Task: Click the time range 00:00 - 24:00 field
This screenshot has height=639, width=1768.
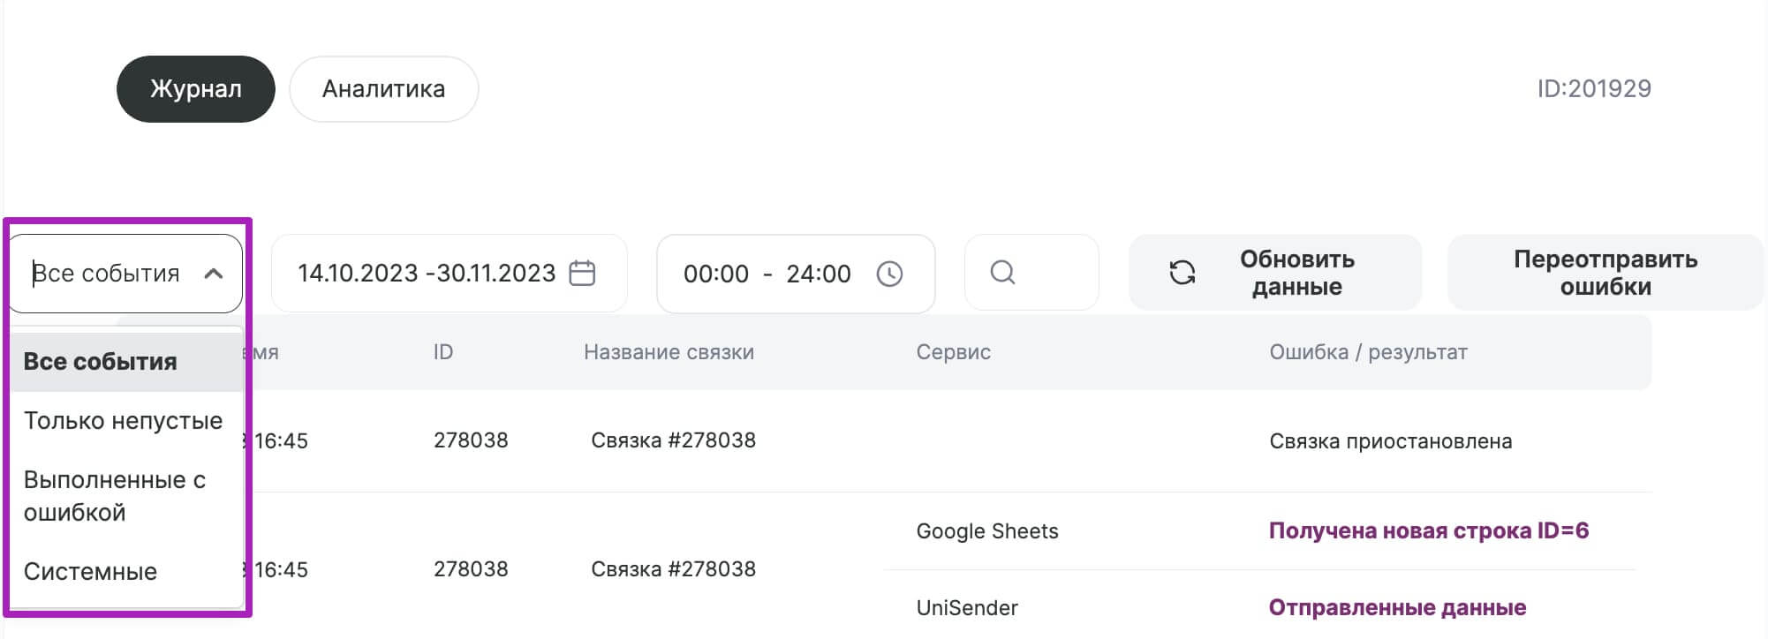Action: tap(796, 274)
